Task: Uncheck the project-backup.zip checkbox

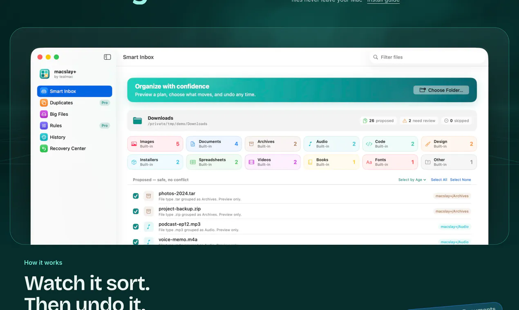Action: coord(136,211)
